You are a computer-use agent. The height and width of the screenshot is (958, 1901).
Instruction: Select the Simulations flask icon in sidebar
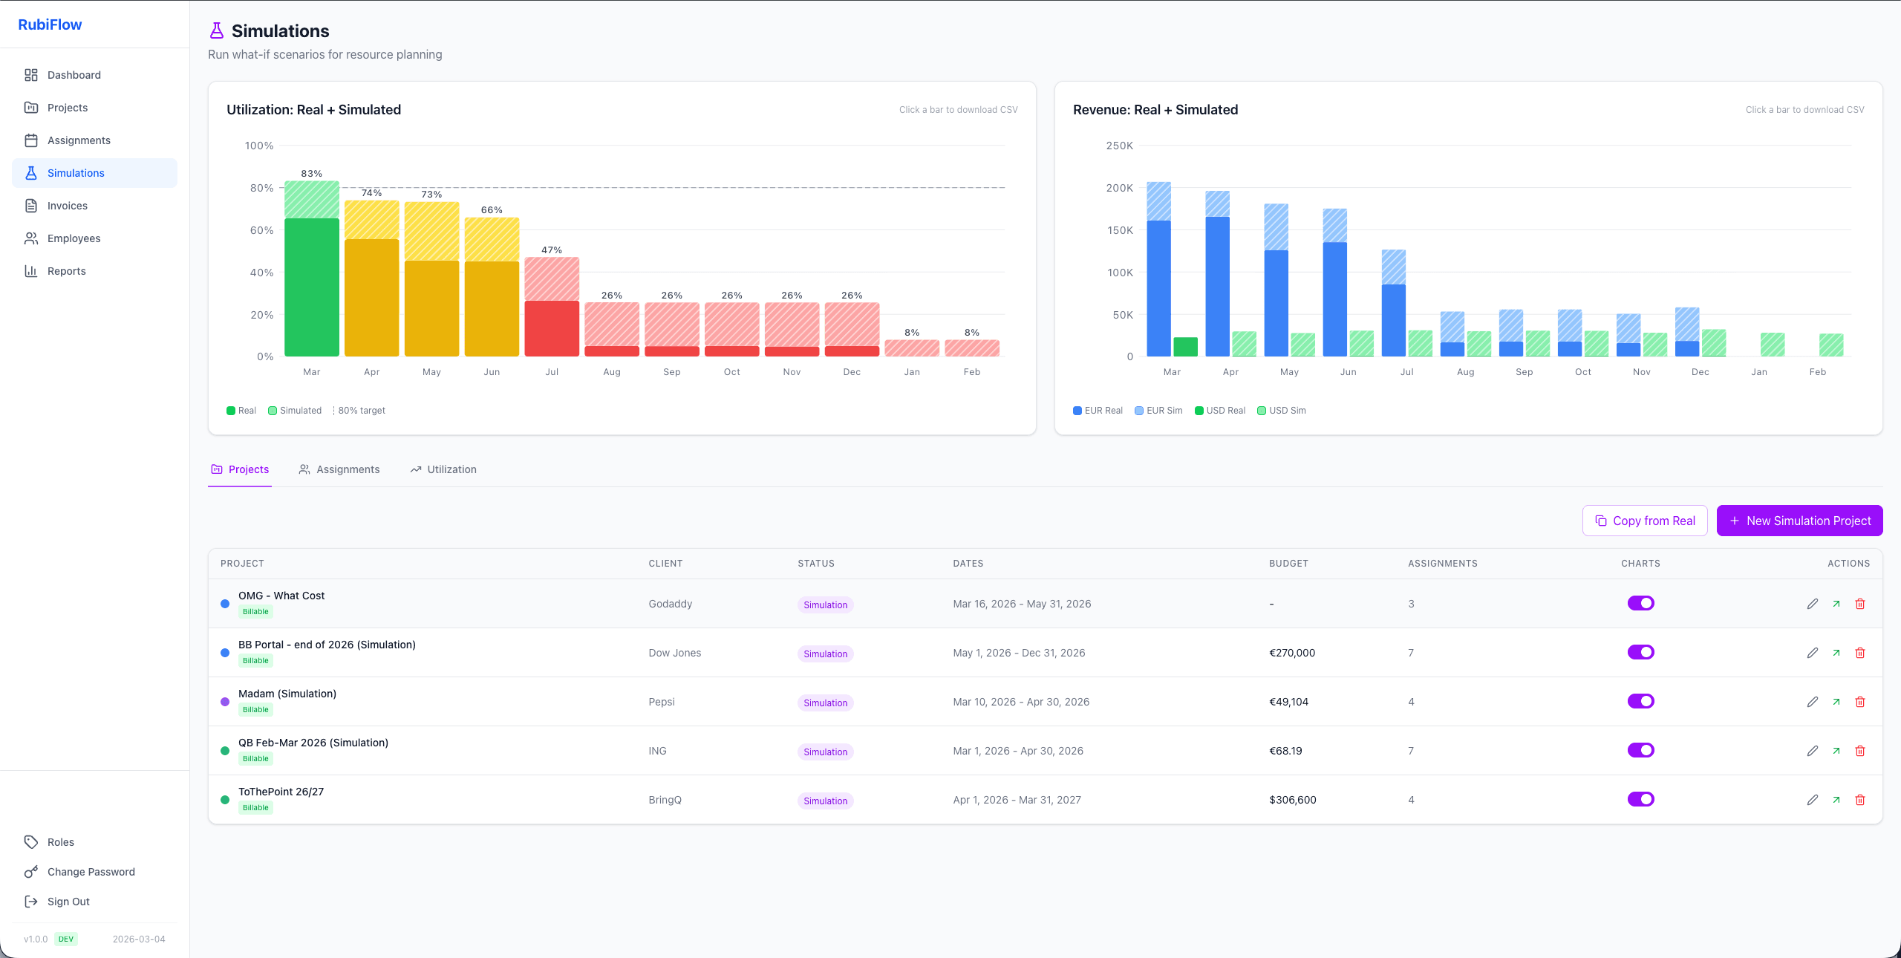coord(31,172)
